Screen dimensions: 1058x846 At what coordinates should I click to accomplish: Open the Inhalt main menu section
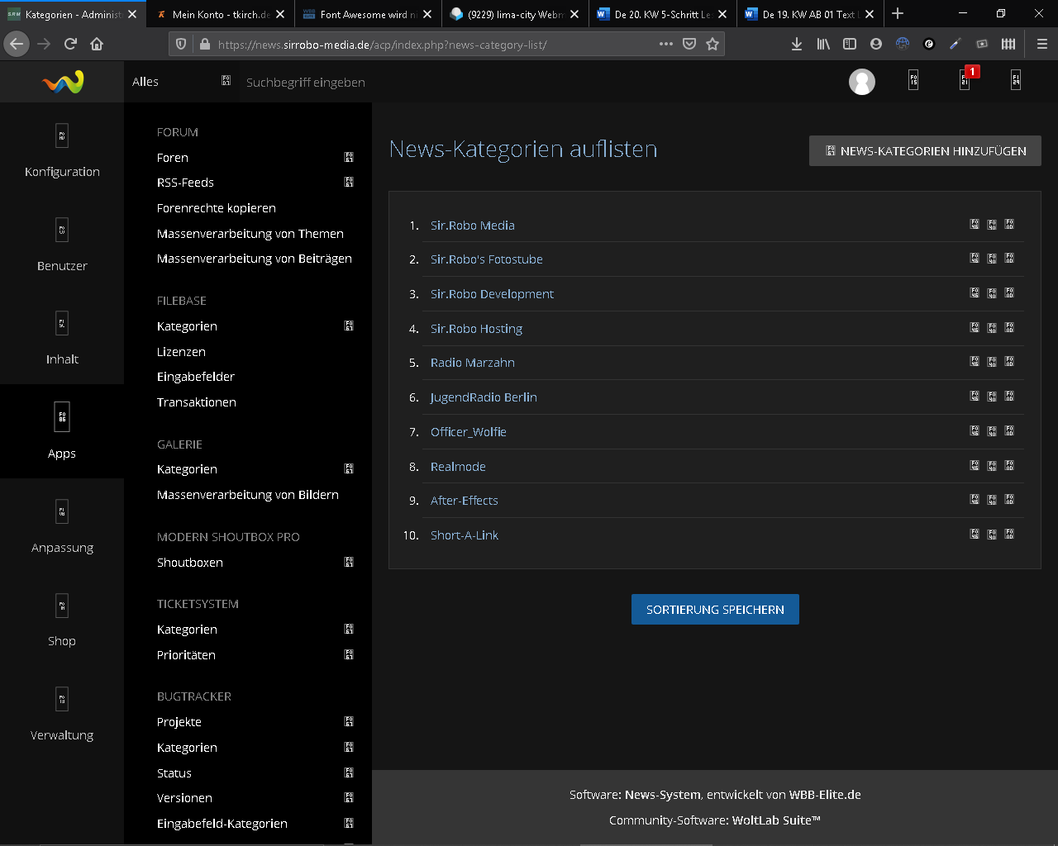click(x=62, y=337)
